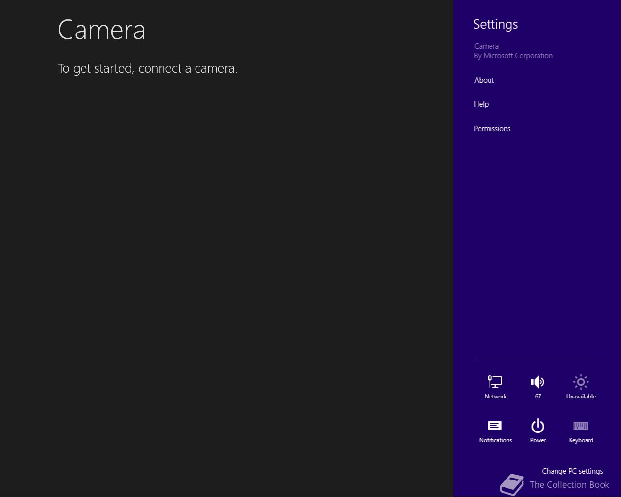Open the Keyboard icon
The width and height of the screenshot is (621, 497).
[x=581, y=426]
